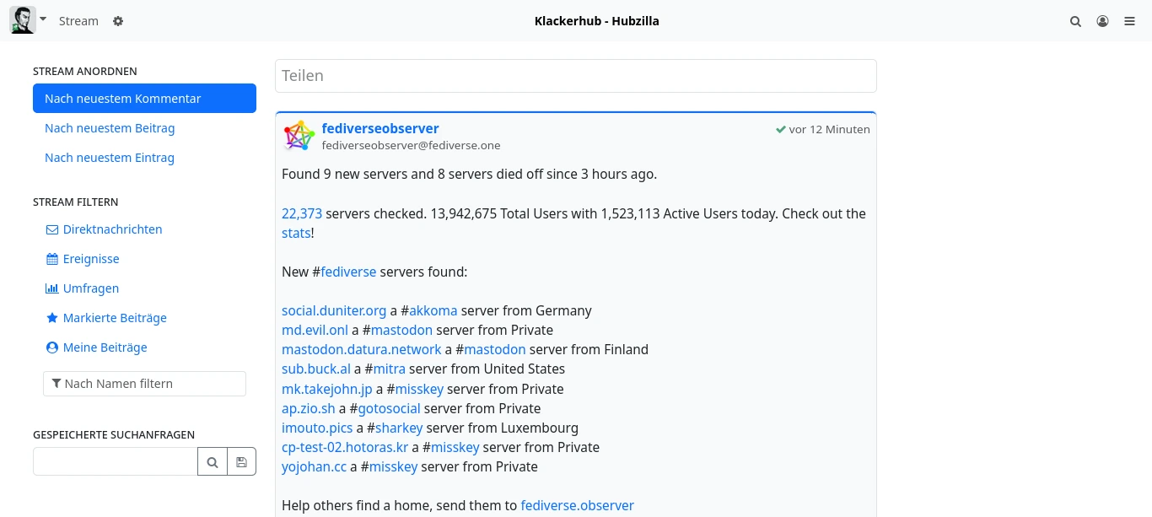Open the fediverse.observer link

577,506
